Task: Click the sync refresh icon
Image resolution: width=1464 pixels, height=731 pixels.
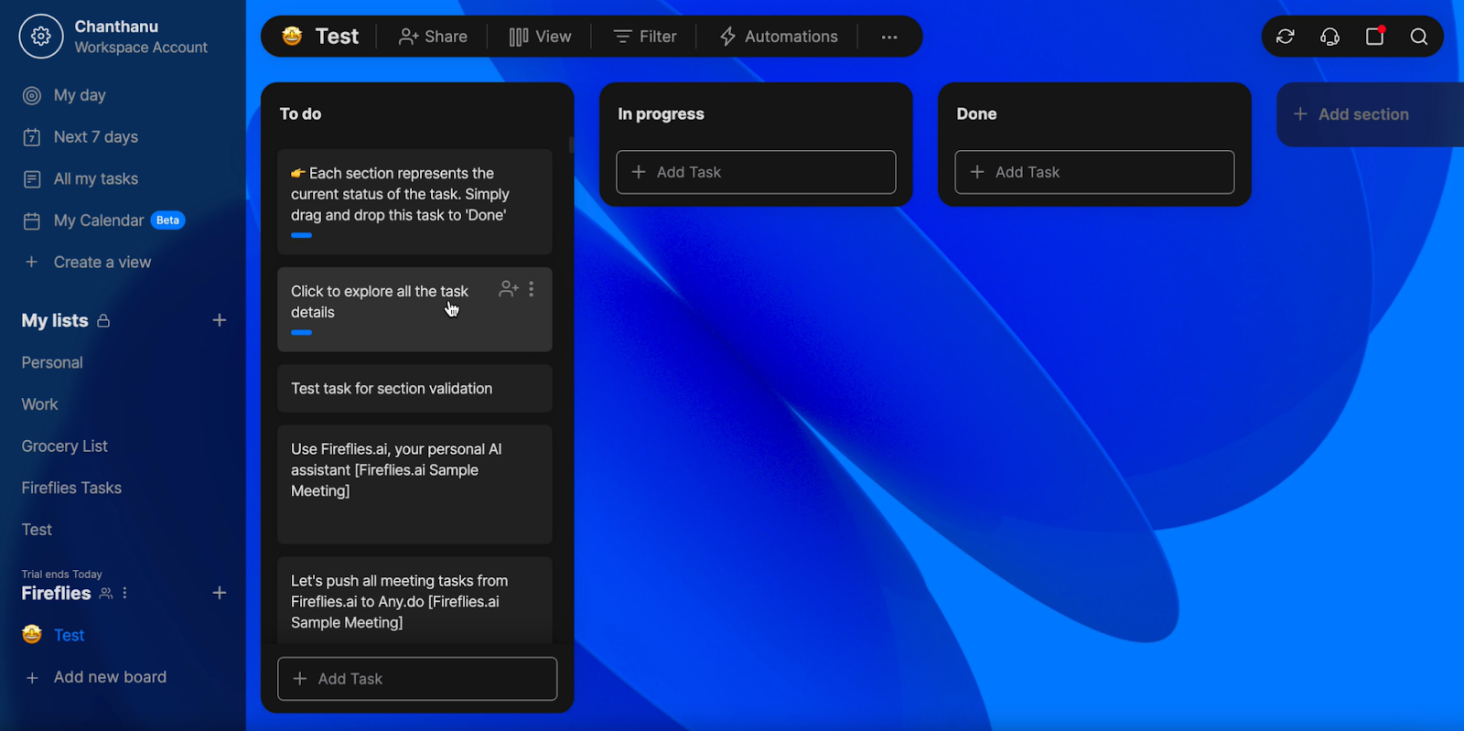Action: 1286,37
